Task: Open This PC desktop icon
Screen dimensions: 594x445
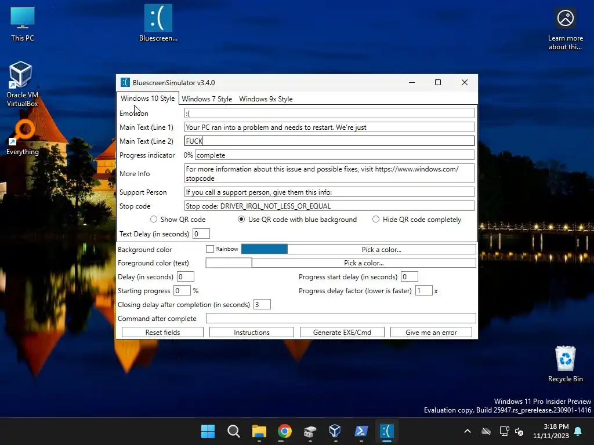Action: pyautogui.click(x=23, y=23)
